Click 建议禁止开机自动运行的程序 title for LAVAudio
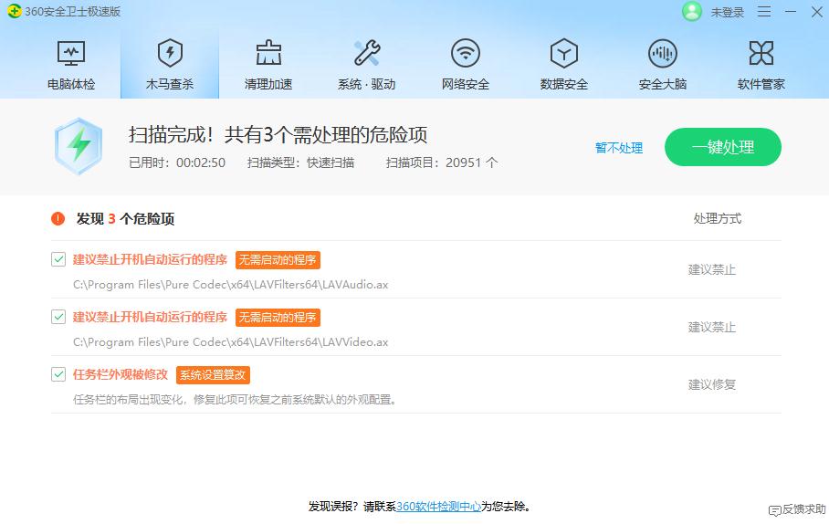829x524 pixels. coord(150,259)
